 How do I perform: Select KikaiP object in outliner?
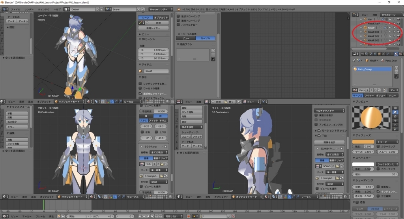pos(371,28)
